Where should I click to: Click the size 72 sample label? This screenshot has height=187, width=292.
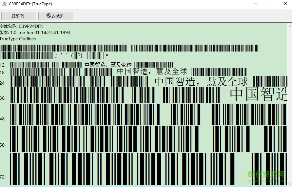click(x=2, y=177)
